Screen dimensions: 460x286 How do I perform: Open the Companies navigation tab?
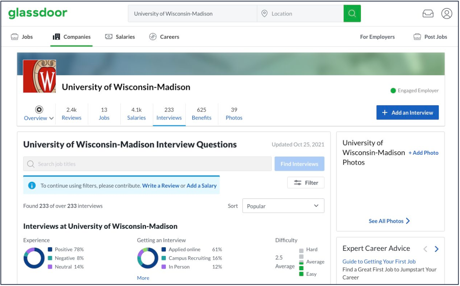(72, 37)
